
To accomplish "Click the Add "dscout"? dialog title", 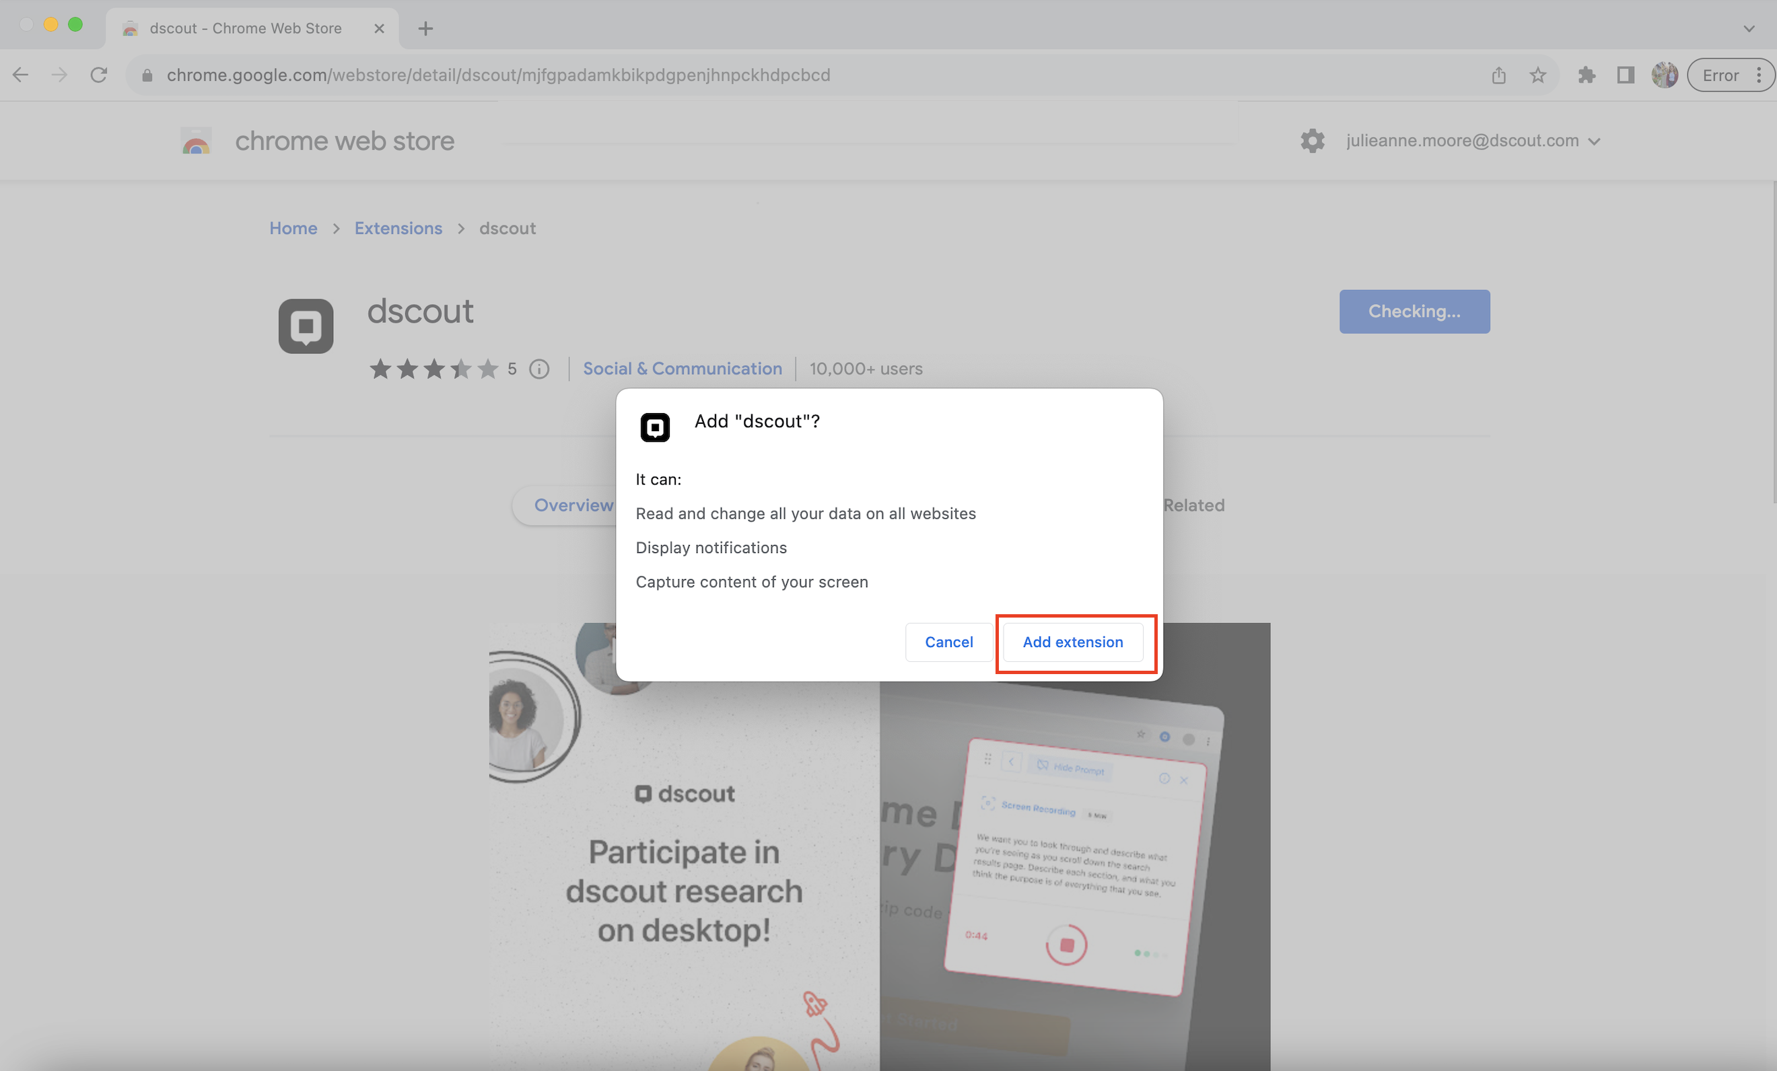I will pyautogui.click(x=757, y=421).
